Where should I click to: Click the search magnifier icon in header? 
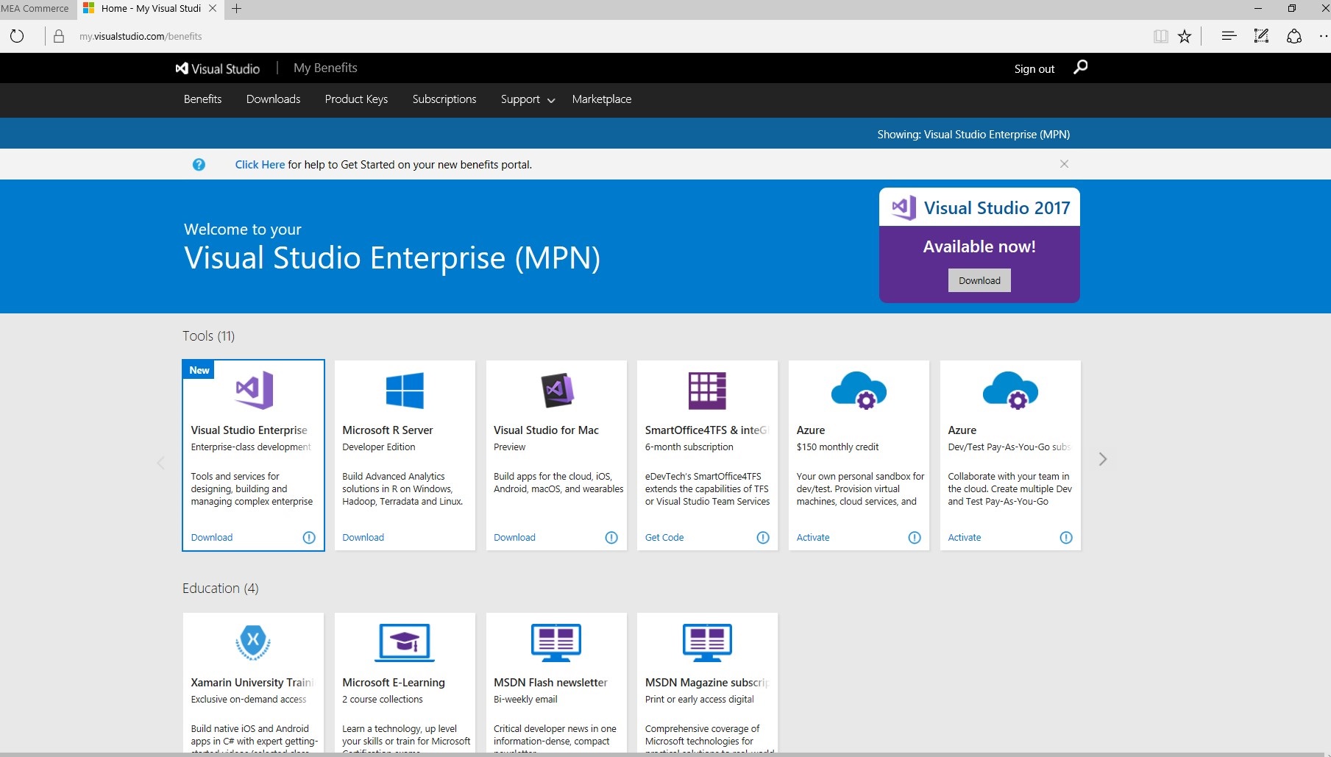click(x=1080, y=68)
